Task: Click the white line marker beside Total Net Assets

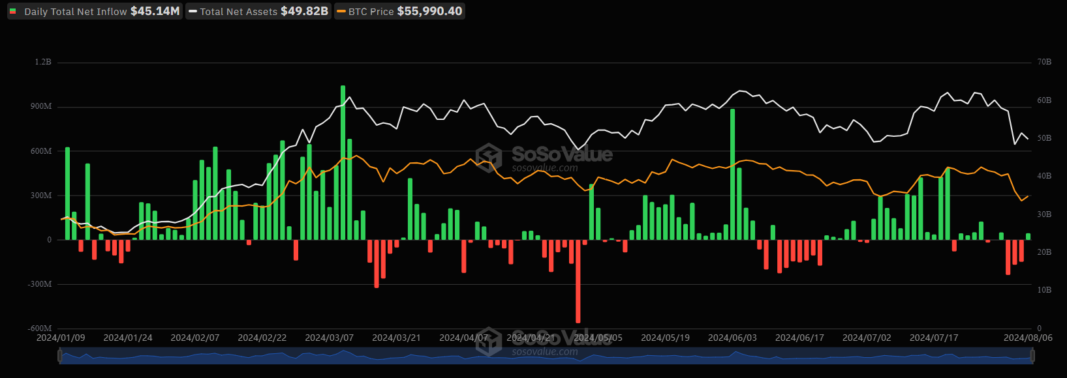Action: coord(193,11)
